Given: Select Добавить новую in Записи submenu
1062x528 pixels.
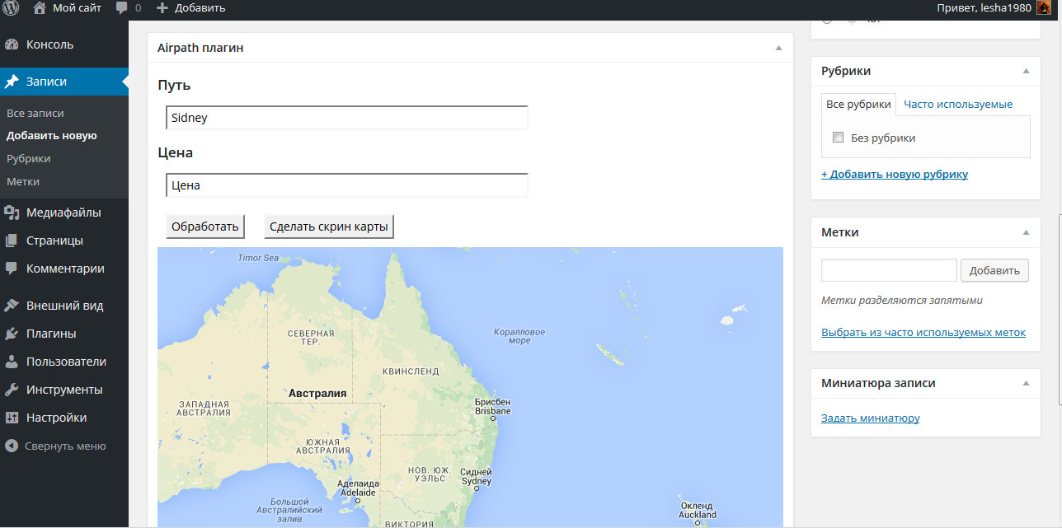Looking at the screenshot, I should [52, 135].
